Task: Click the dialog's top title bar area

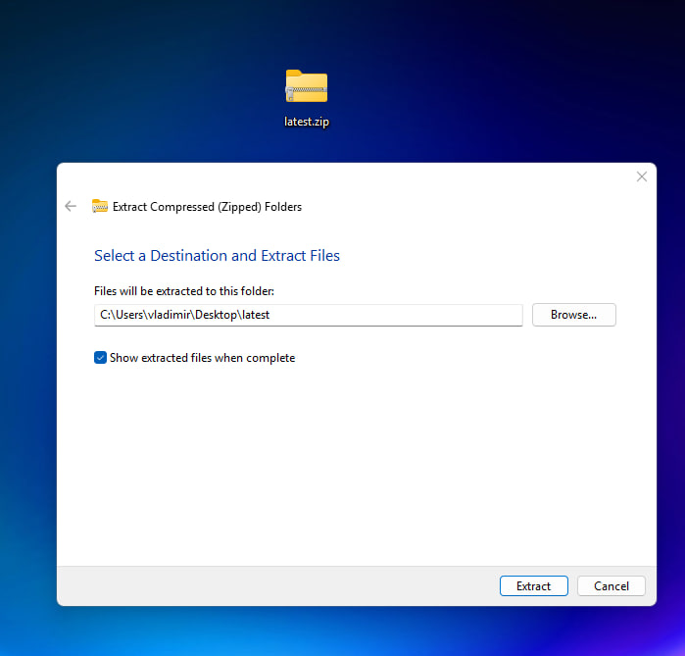Action: [353, 177]
